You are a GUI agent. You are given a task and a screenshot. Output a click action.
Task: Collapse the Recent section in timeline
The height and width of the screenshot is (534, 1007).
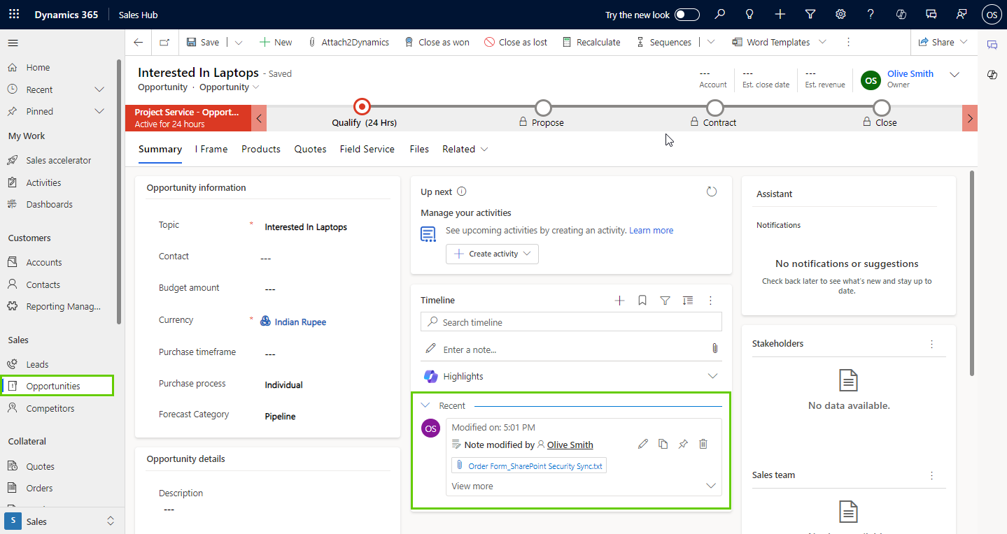click(x=425, y=405)
